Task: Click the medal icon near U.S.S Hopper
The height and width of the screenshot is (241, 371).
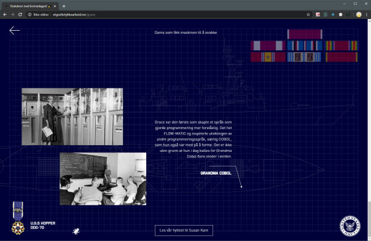Action: click(18, 218)
